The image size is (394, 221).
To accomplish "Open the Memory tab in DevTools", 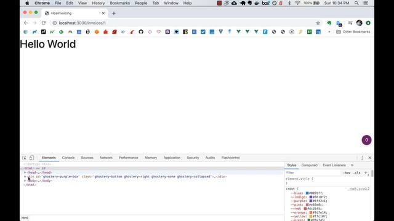I will click(x=151, y=158).
